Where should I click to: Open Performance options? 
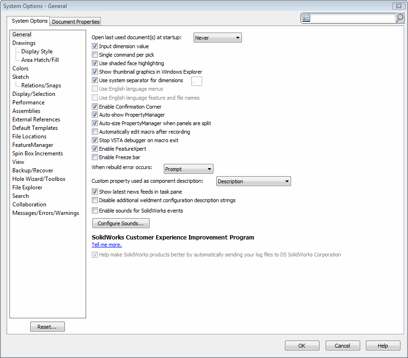tap(28, 102)
